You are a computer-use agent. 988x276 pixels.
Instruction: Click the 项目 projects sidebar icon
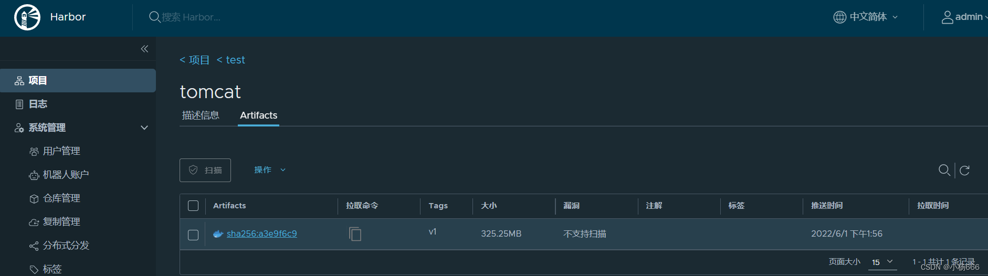19,81
